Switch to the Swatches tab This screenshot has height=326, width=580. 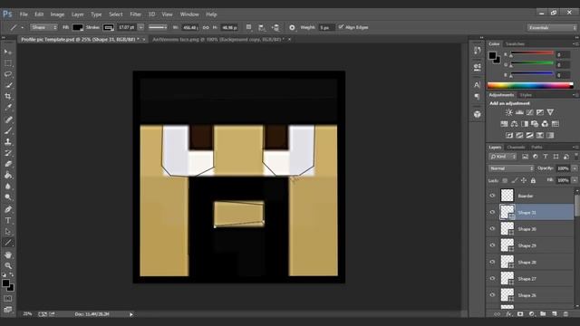pyautogui.click(x=515, y=44)
